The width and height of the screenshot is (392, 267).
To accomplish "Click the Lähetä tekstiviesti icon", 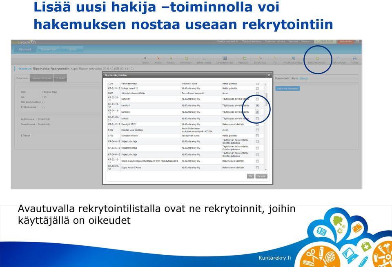I will [225, 58].
